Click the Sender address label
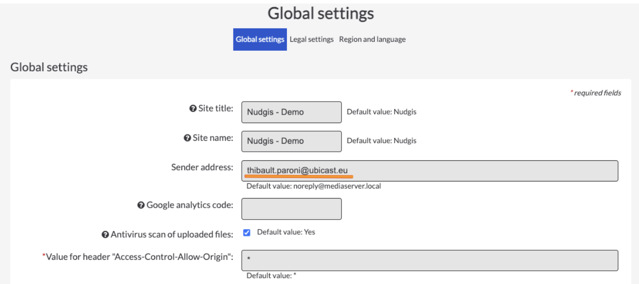639x284 pixels. pyautogui.click(x=202, y=167)
